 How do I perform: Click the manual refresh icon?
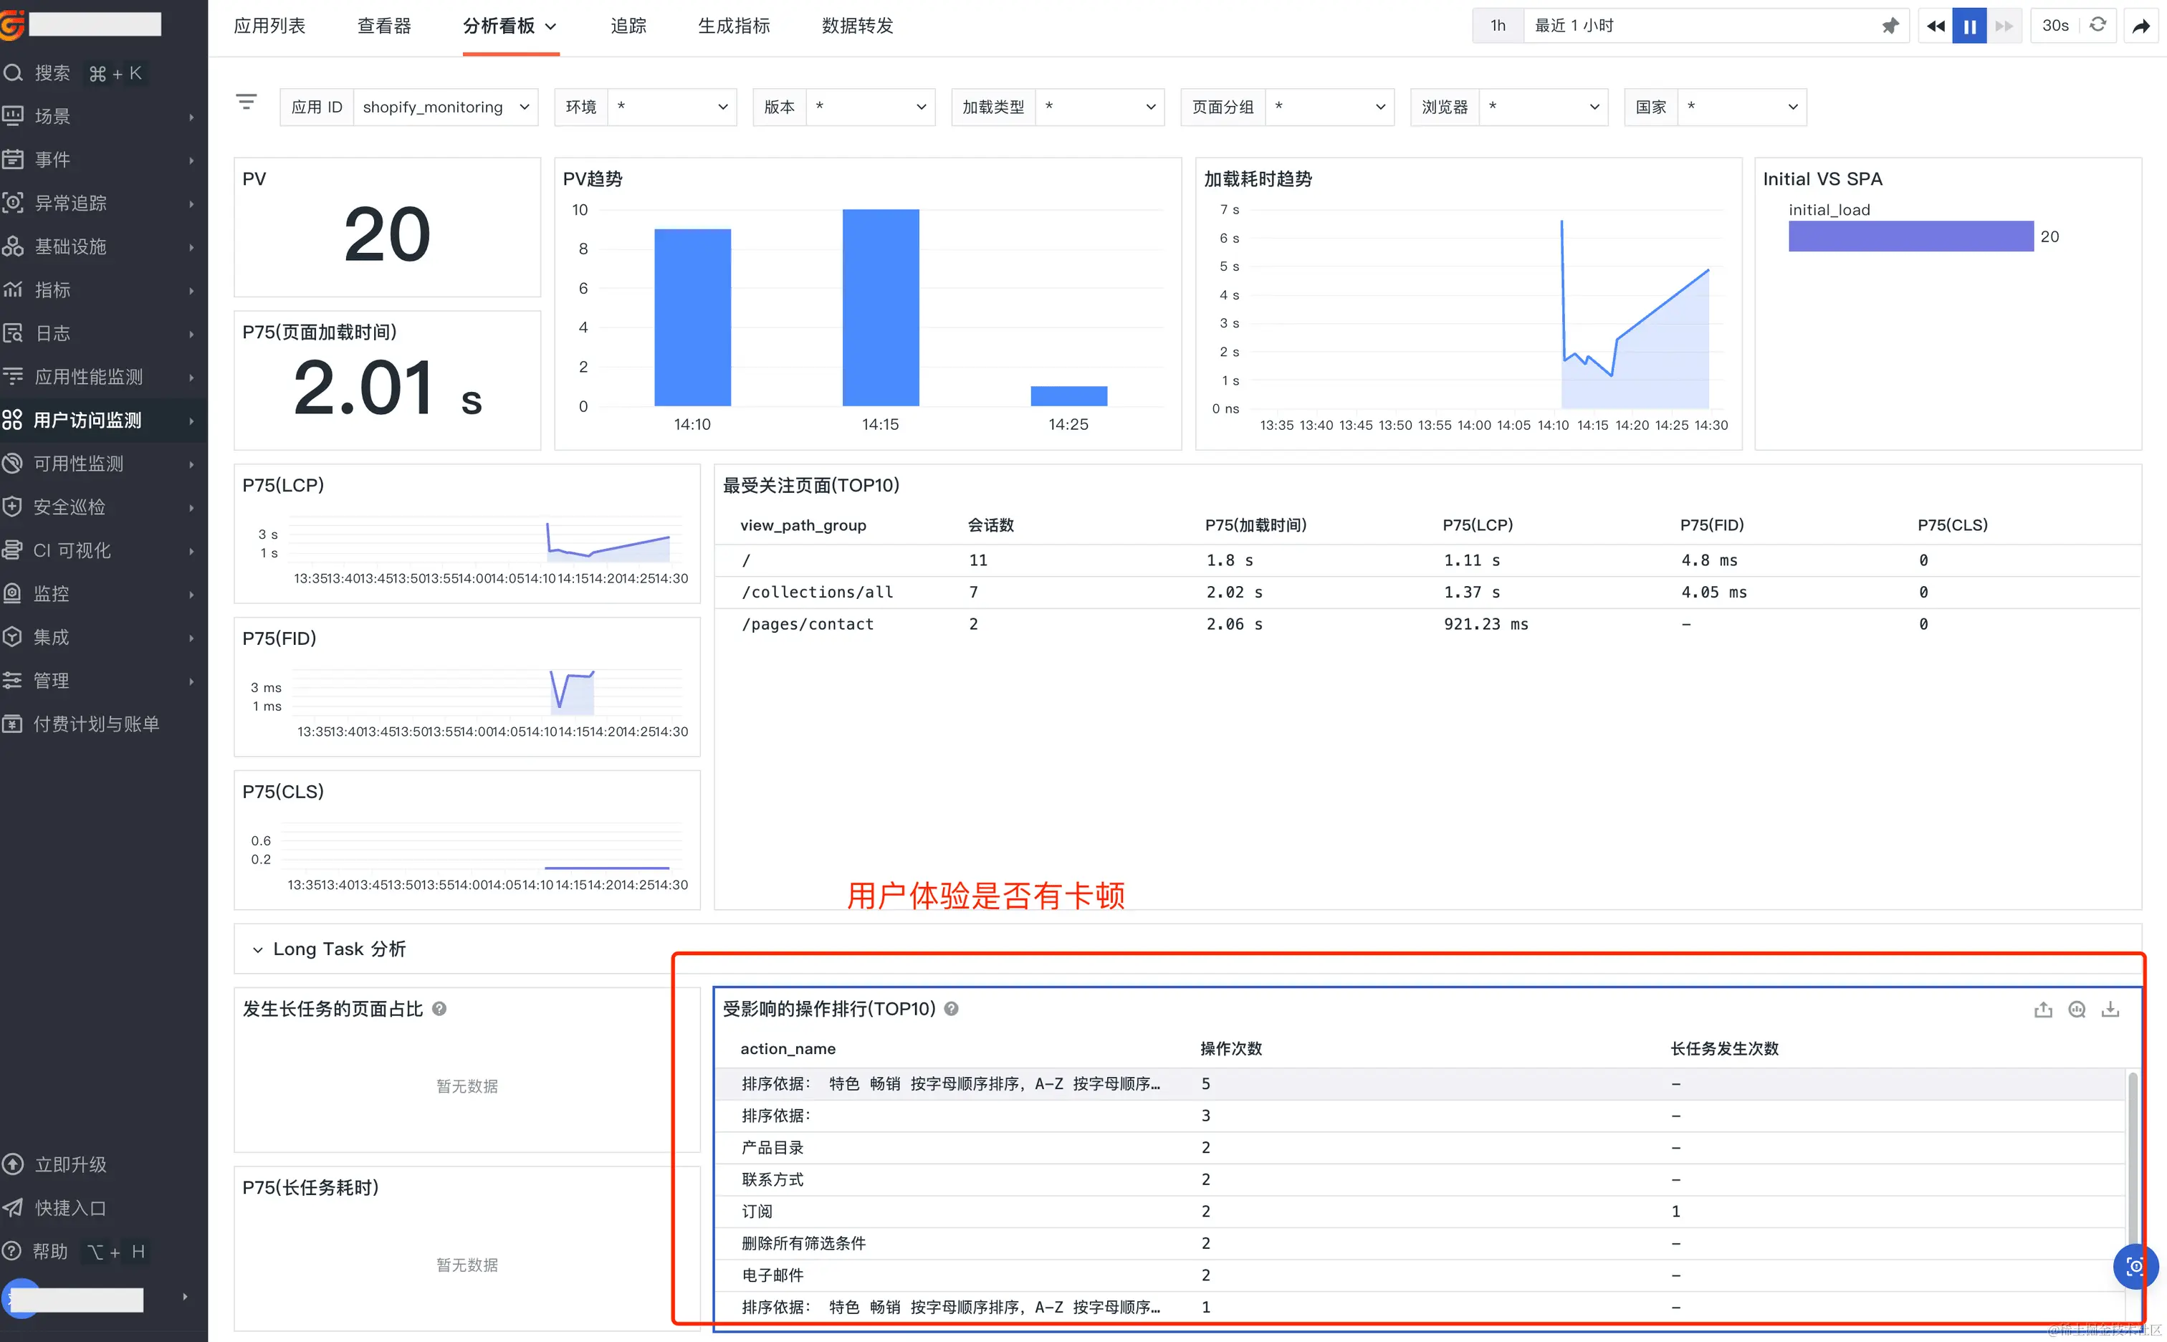pyautogui.click(x=2097, y=25)
